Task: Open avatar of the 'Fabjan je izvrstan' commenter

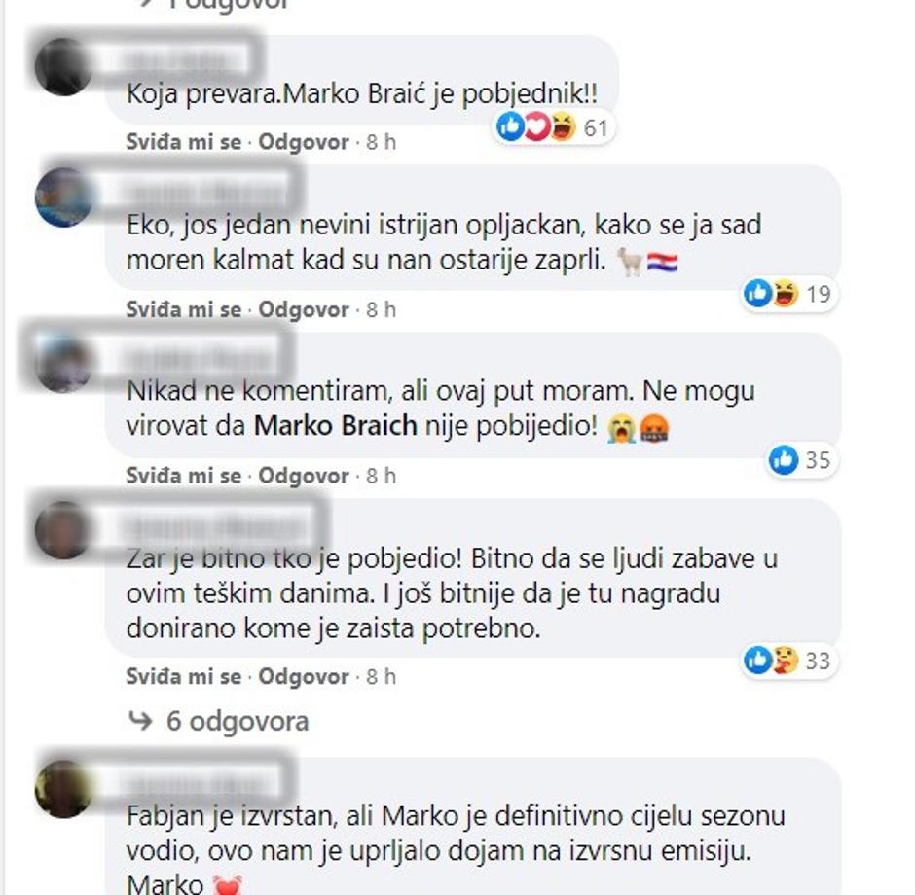Action: (x=63, y=789)
